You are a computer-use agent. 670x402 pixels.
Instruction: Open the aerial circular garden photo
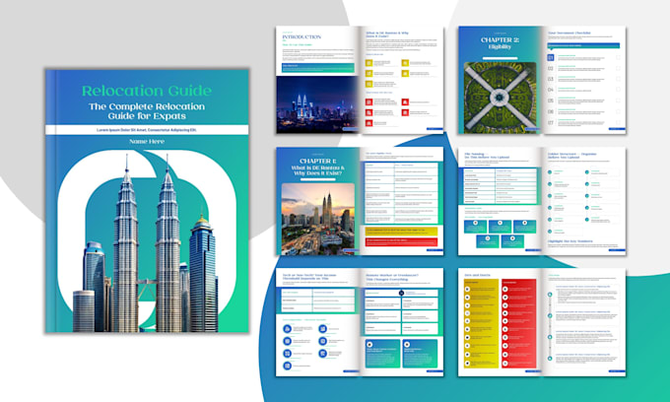[500, 97]
